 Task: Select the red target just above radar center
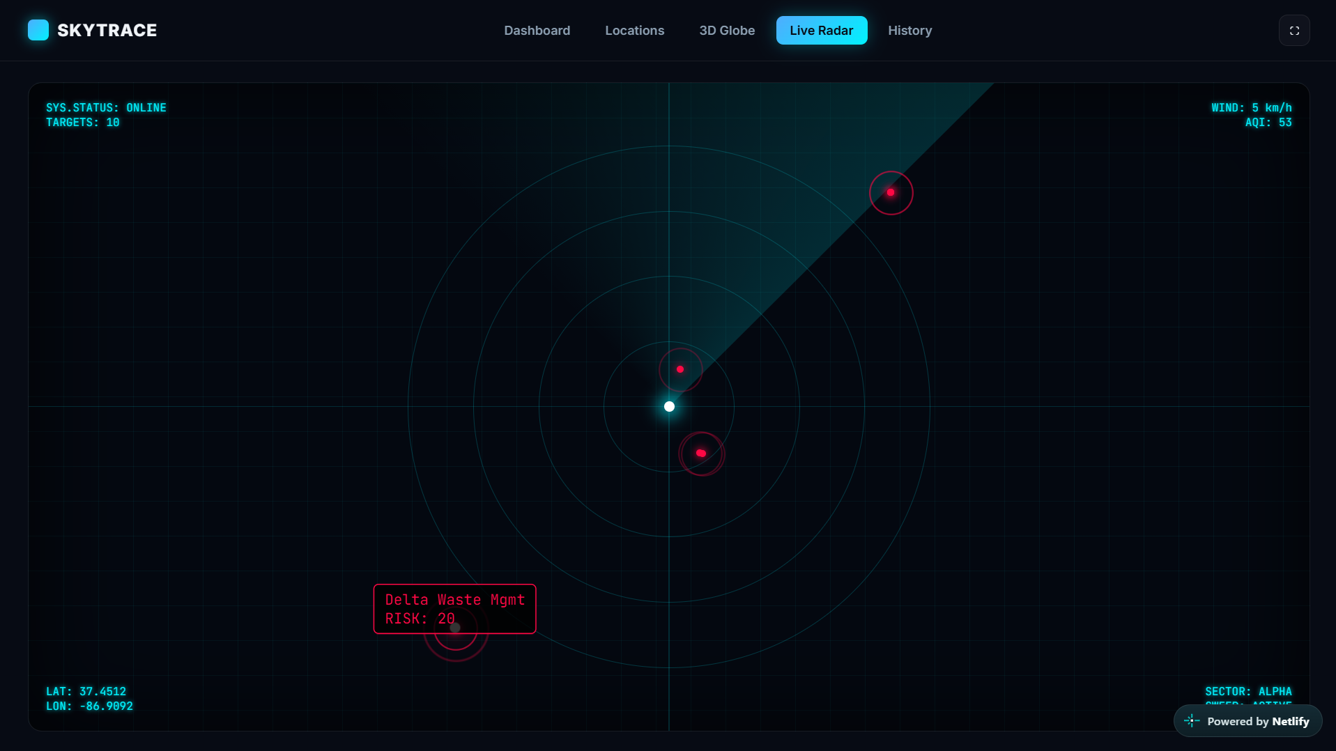click(x=680, y=369)
